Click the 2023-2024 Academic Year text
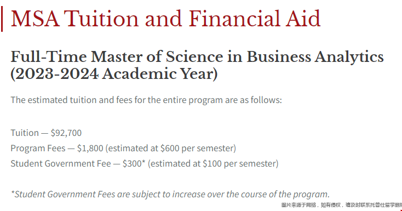402x211 pixels. [114, 74]
